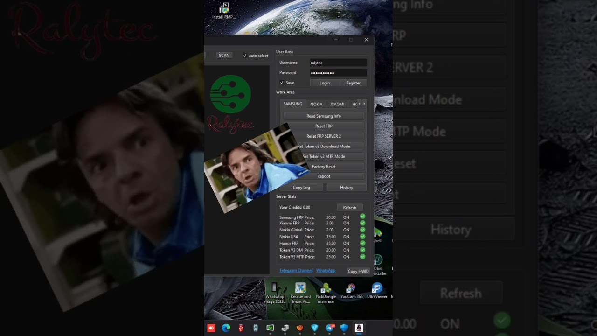
Task: Click the green Ralytec circuit logo
Action: [230, 95]
